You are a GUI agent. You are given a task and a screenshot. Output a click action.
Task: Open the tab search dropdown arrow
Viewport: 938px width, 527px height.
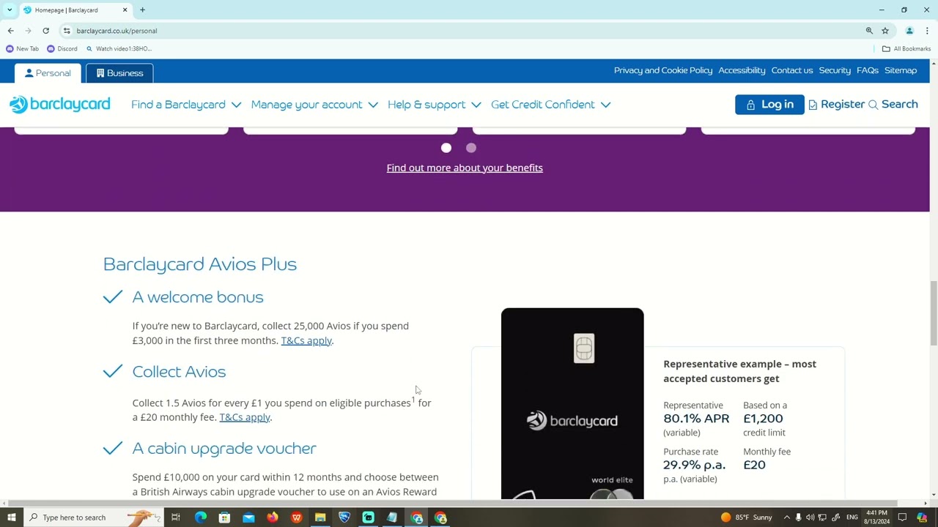point(9,10)
